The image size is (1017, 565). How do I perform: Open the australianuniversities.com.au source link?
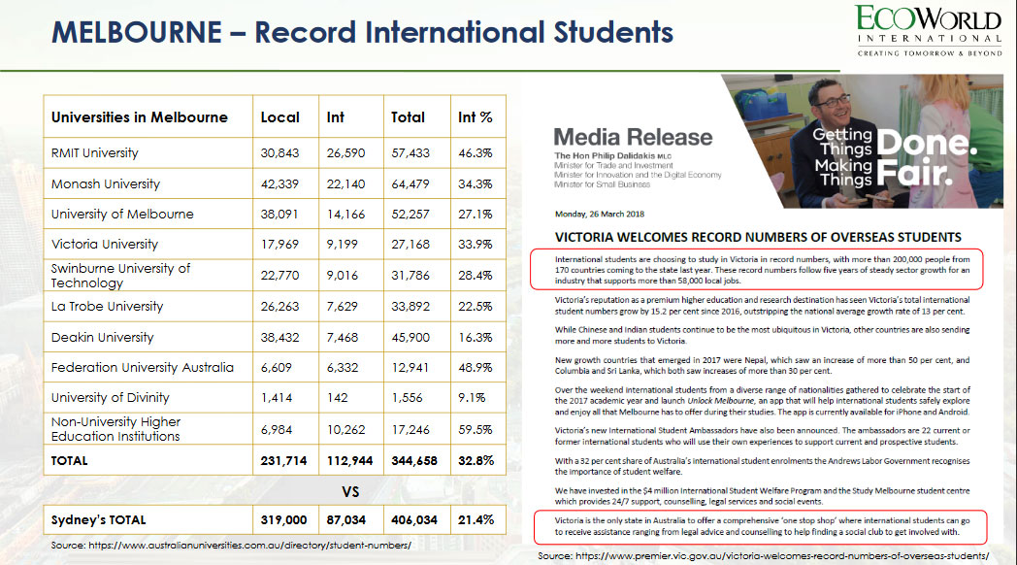point(249,546)
